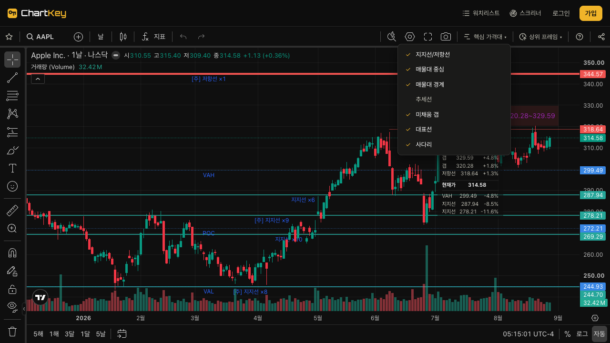Uncheck 매물대 경계 option

pyautogui.click(x=454, y=85)
